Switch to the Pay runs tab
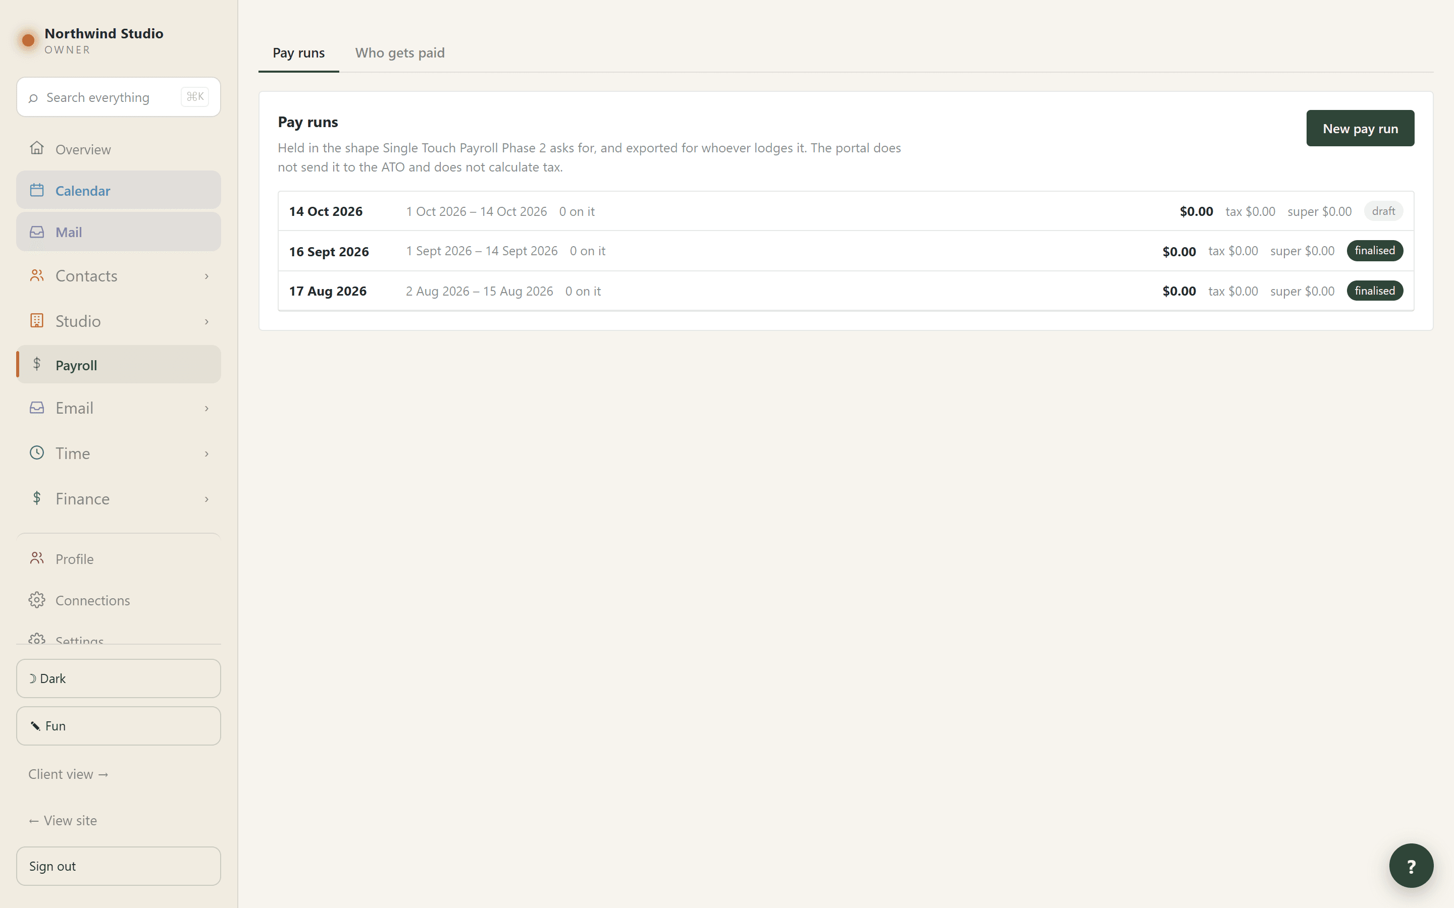Image resolution: width=1454 pixels, height=908 pixels. pos(298,53)
